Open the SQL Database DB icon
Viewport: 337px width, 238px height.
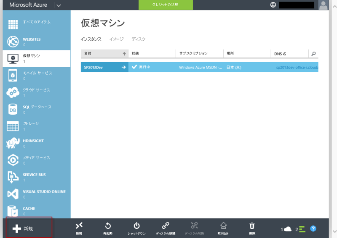[x=13, y=109]
